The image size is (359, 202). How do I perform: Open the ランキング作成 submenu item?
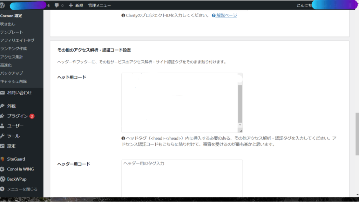coord(14,48)
